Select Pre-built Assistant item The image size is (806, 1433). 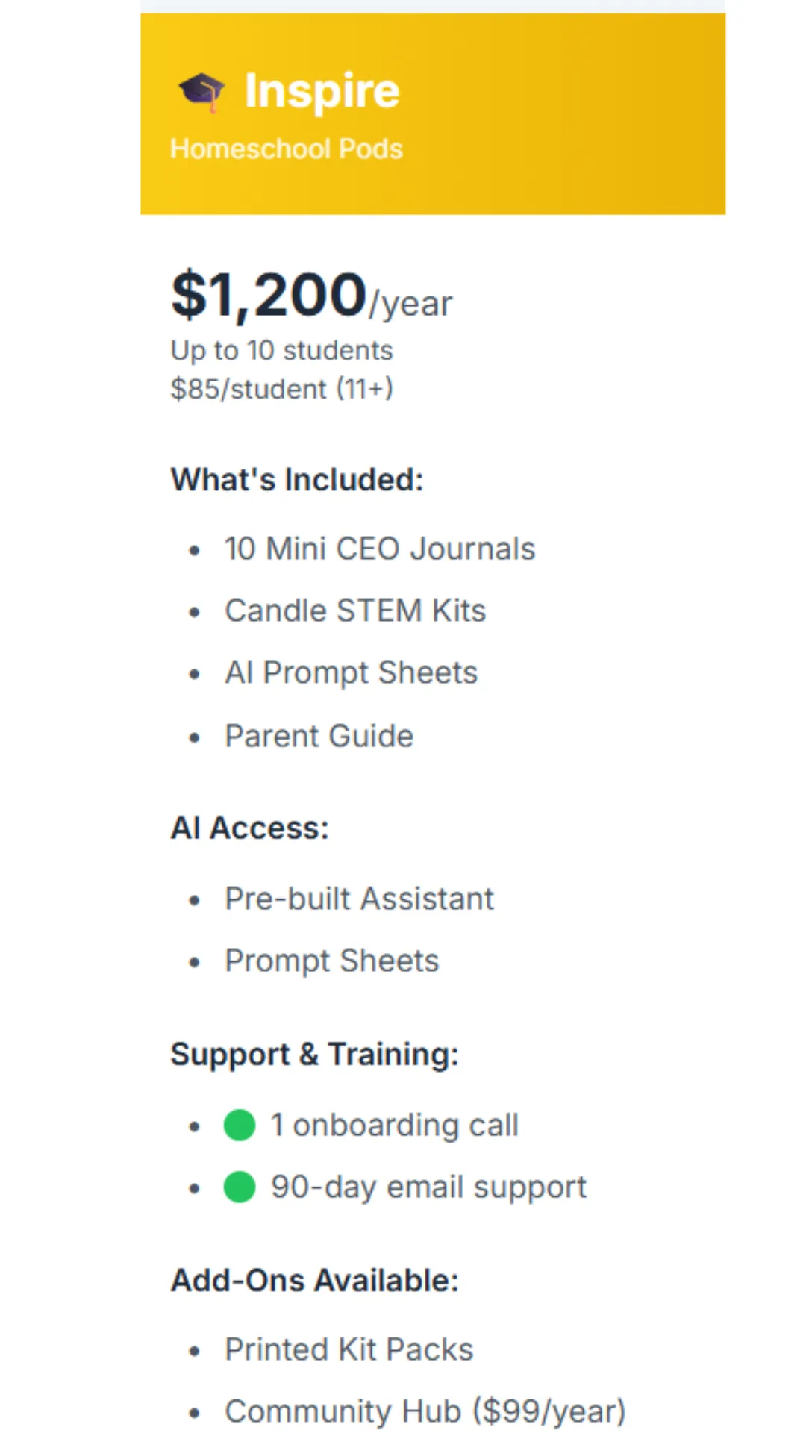(x=360, y=899)
